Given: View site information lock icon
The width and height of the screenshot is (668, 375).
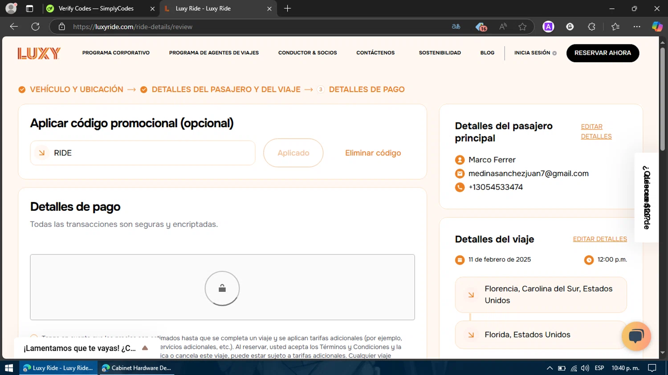Looking at the screenshot, I should (62, 27).
